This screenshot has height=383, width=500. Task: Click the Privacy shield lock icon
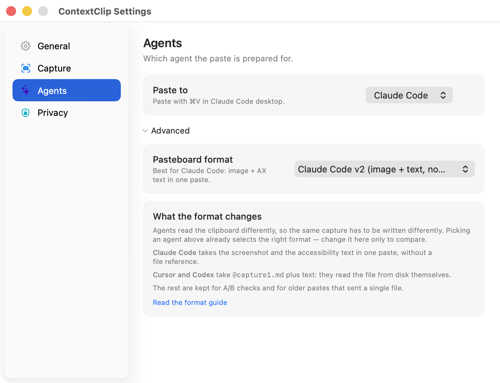click(x=26, y=113)
